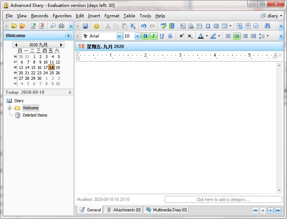Open the File menu
The image size is (287, 219).
pos(9,16)
